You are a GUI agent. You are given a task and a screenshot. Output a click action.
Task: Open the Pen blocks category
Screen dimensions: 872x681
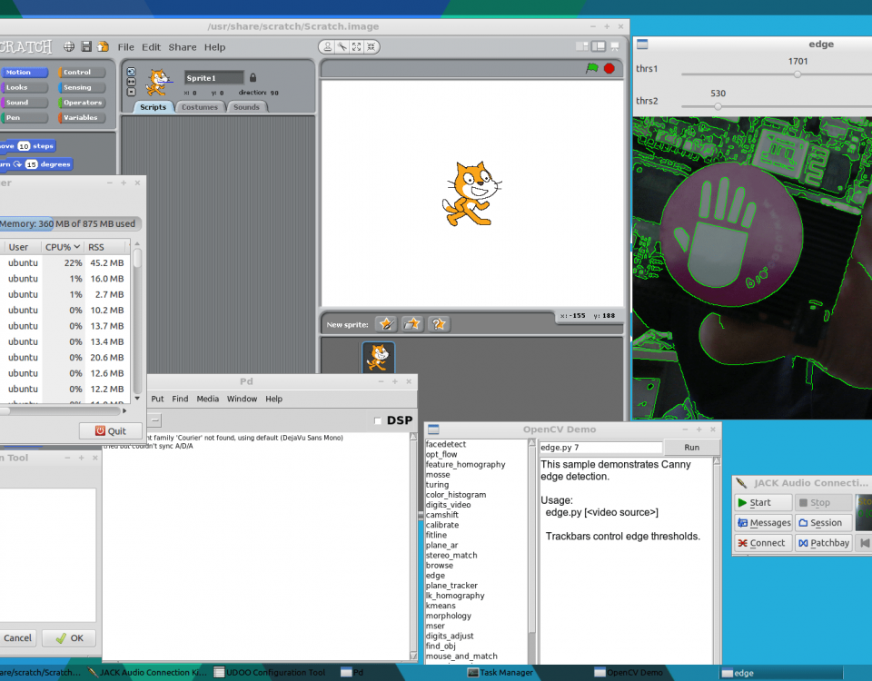click(x=24, y=117)
